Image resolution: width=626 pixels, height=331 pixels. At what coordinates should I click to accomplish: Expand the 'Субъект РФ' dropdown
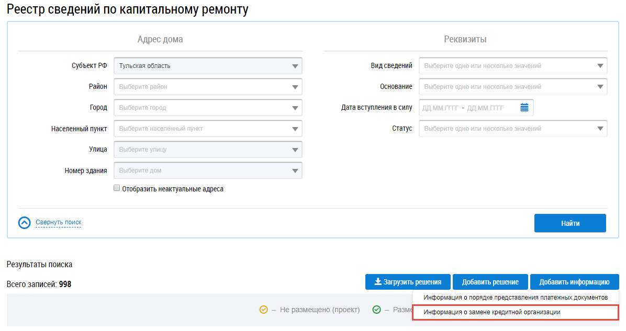tap(208, 66)
